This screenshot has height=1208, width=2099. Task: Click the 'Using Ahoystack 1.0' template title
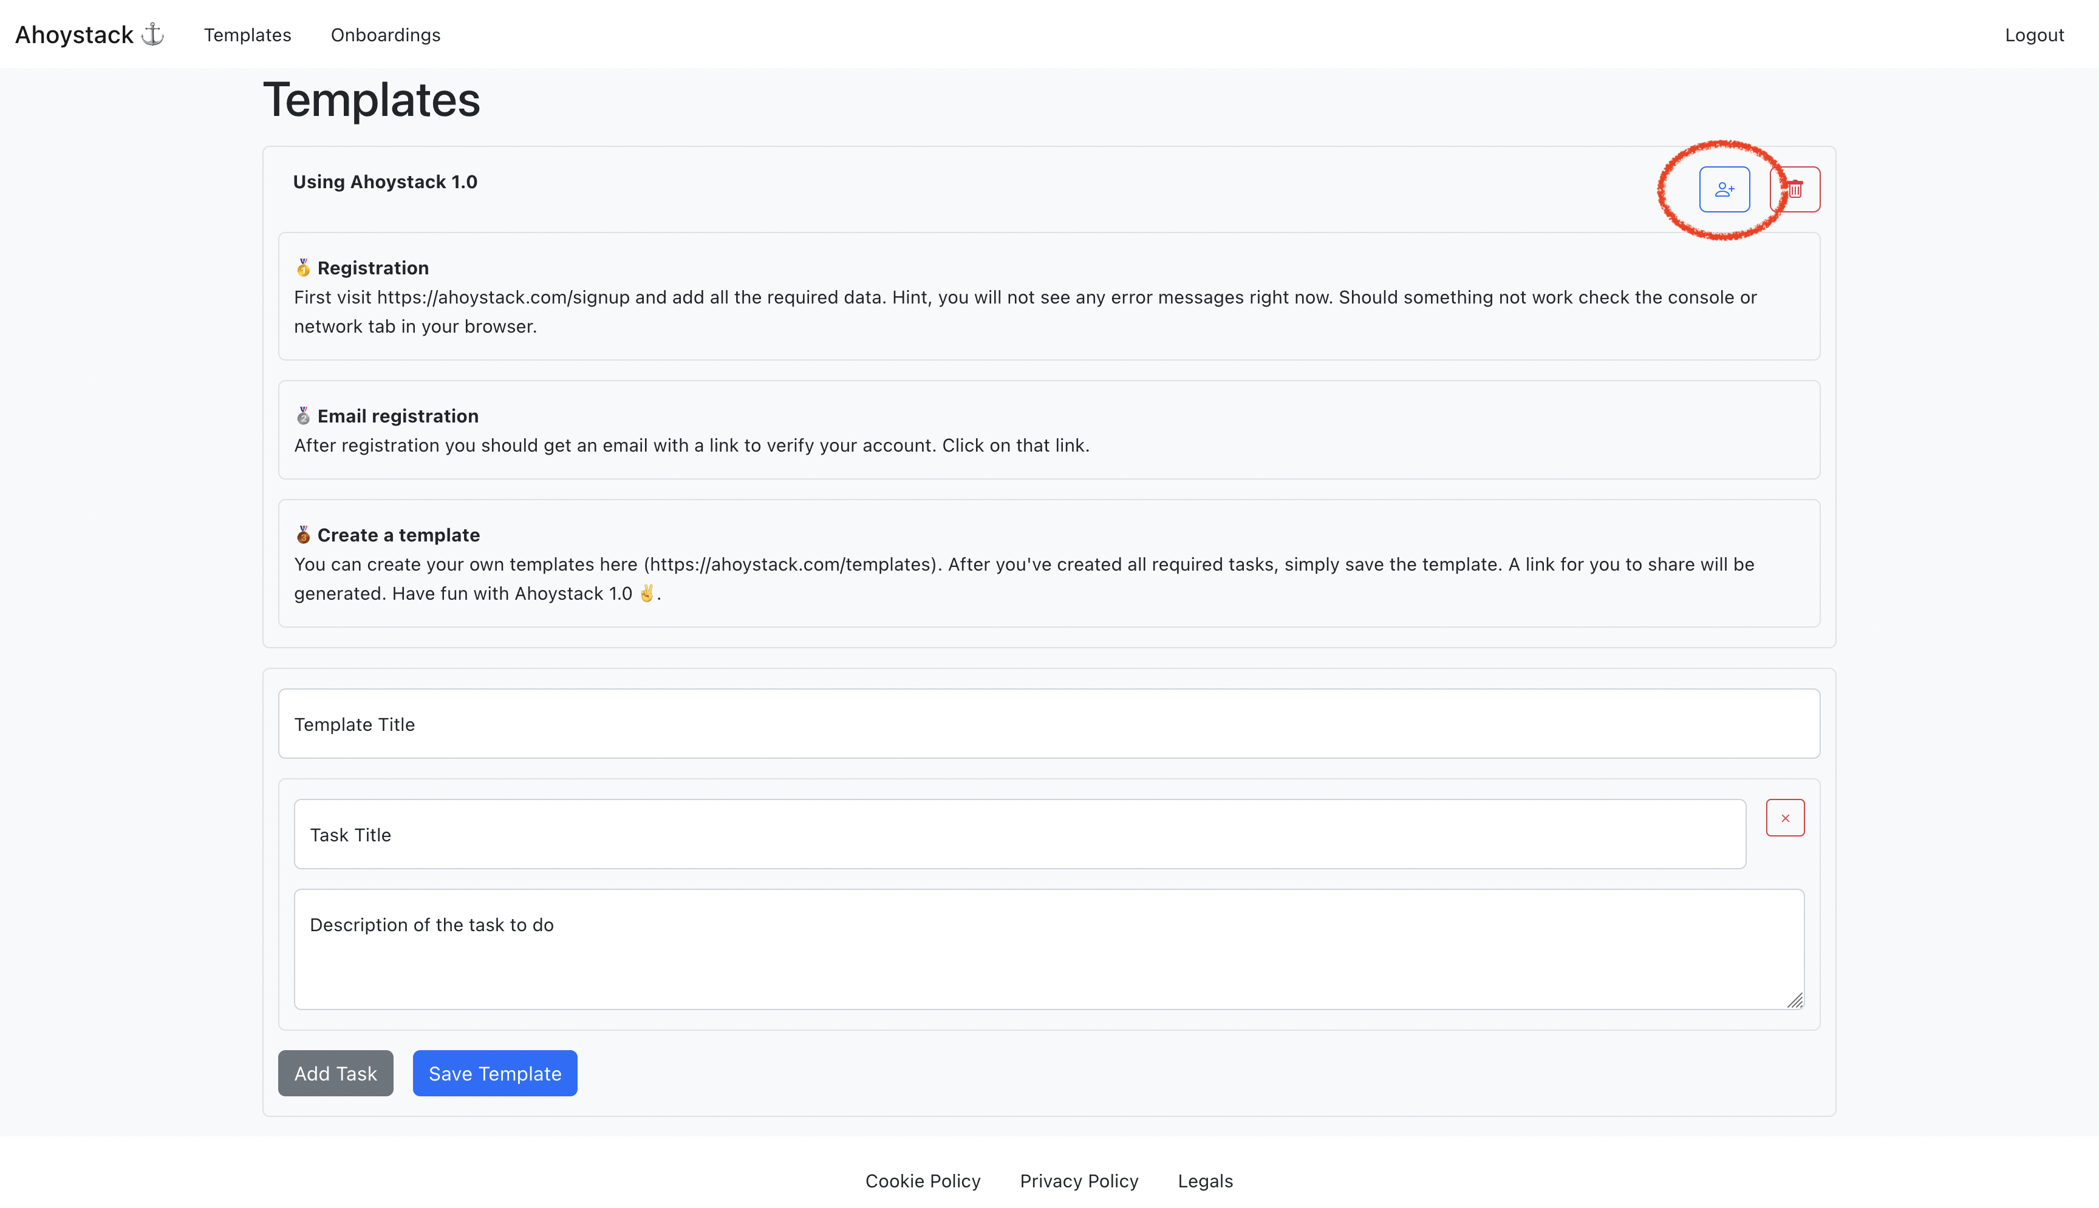385,182
